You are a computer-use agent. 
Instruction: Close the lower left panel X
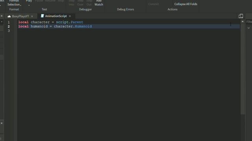[x=2, y=123]
